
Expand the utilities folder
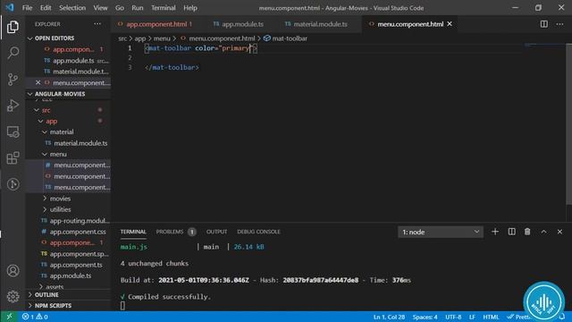point(68,209)
